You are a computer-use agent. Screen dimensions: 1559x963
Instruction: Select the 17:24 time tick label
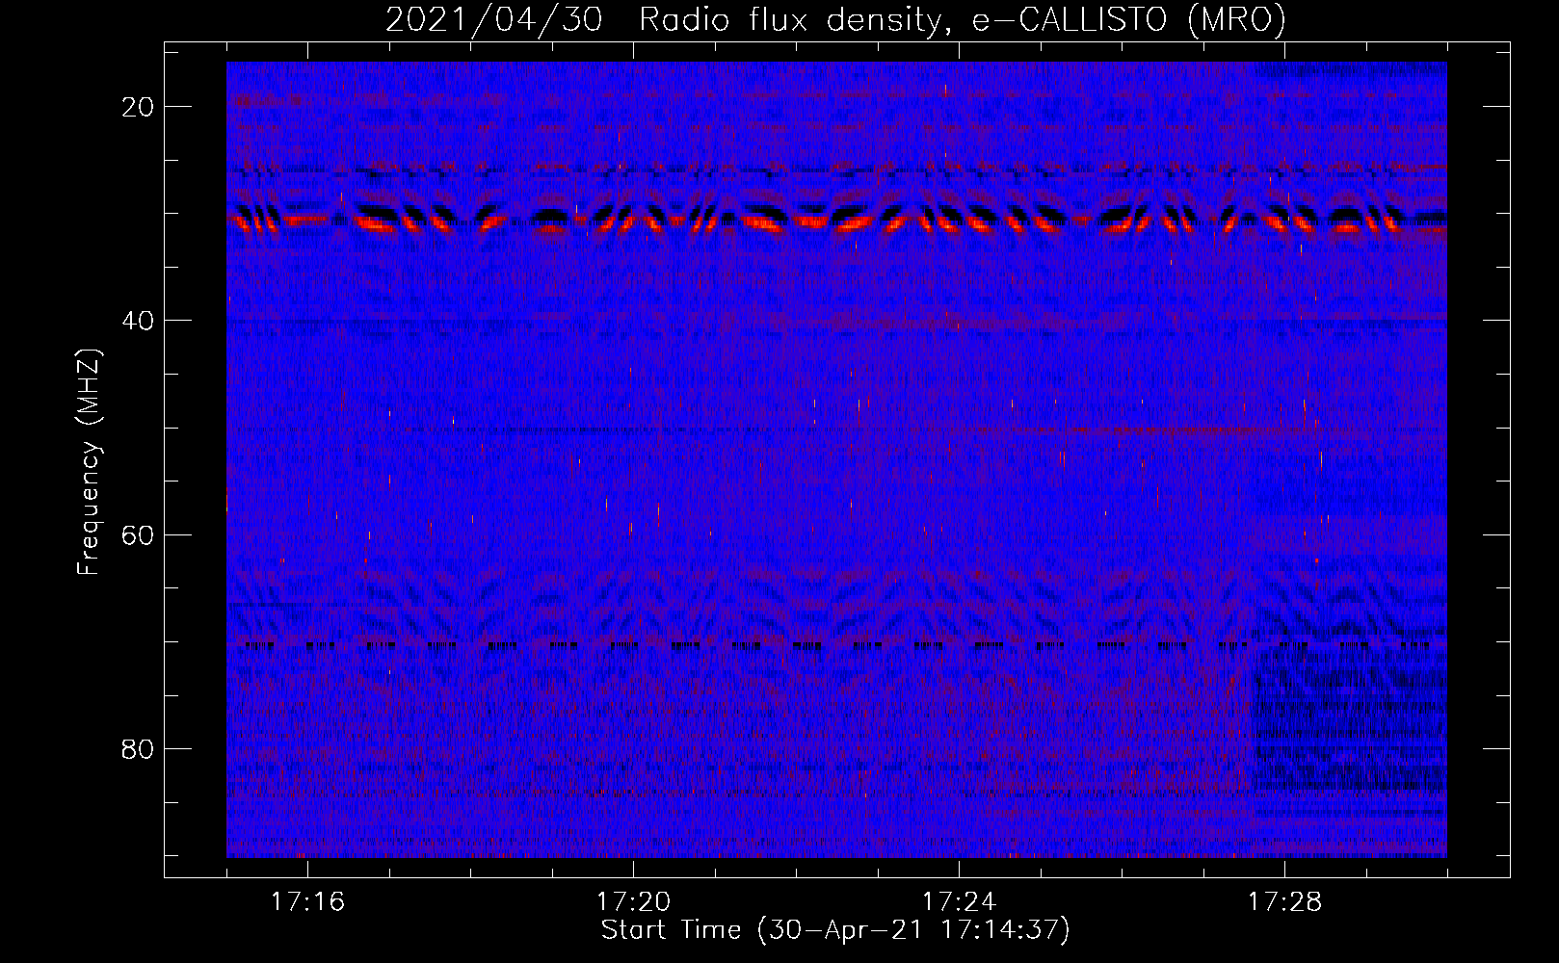click(x=959, y=902)
